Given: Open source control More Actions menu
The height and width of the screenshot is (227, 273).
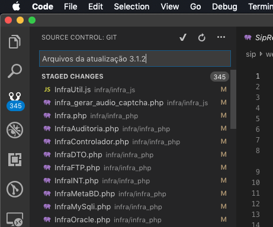Looking at the screenshot, I should (221, 37).
